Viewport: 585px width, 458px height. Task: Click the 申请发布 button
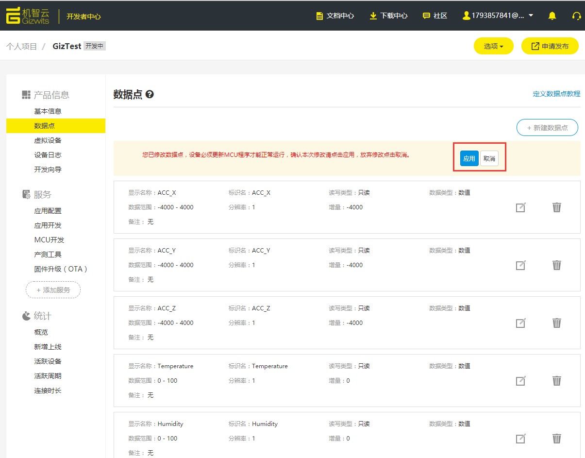(x=550, y=46)
